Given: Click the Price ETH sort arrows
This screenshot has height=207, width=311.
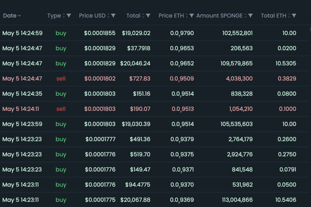Looking at the screenshot, I should [x=186, y=16].
